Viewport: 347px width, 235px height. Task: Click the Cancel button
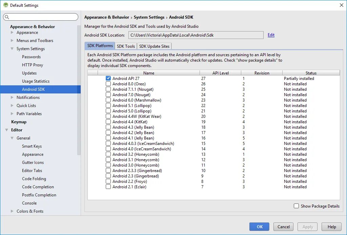click(x=284, y=227)
